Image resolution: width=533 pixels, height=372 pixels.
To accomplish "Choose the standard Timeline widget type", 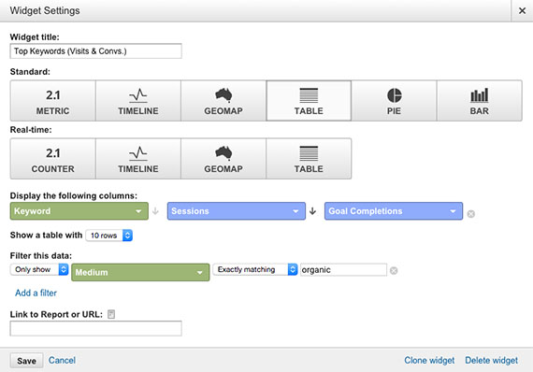I will [x=138, y=101].
